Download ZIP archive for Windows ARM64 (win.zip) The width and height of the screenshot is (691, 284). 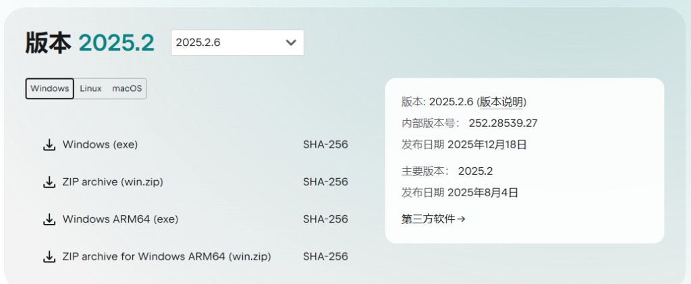pyautogui.click(x=167, y=256)
